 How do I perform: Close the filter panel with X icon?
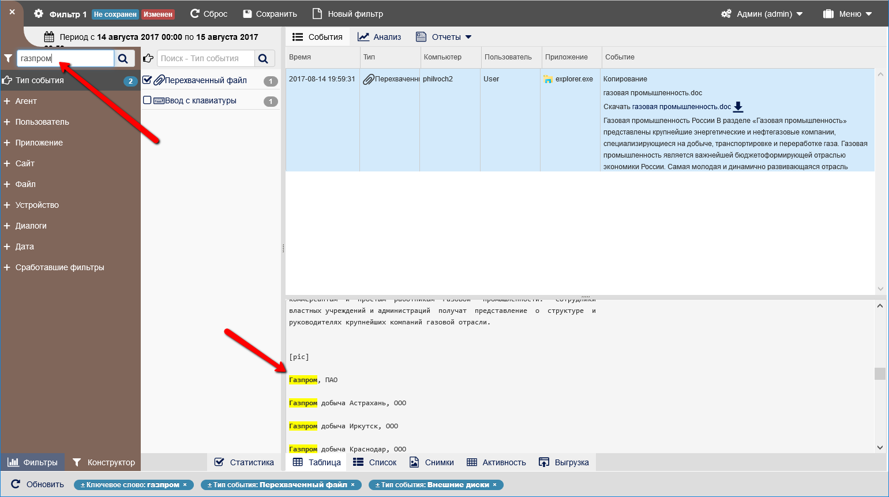pos(12,12)
